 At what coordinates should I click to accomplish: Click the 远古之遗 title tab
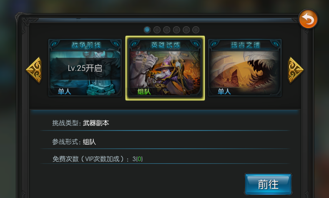tap(245, 45)
